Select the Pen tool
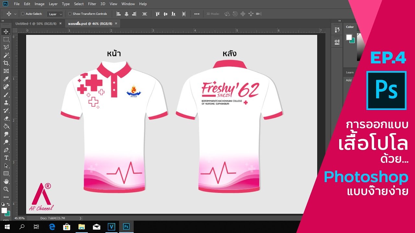Viewport: 415px width, 233px height. 6,150
